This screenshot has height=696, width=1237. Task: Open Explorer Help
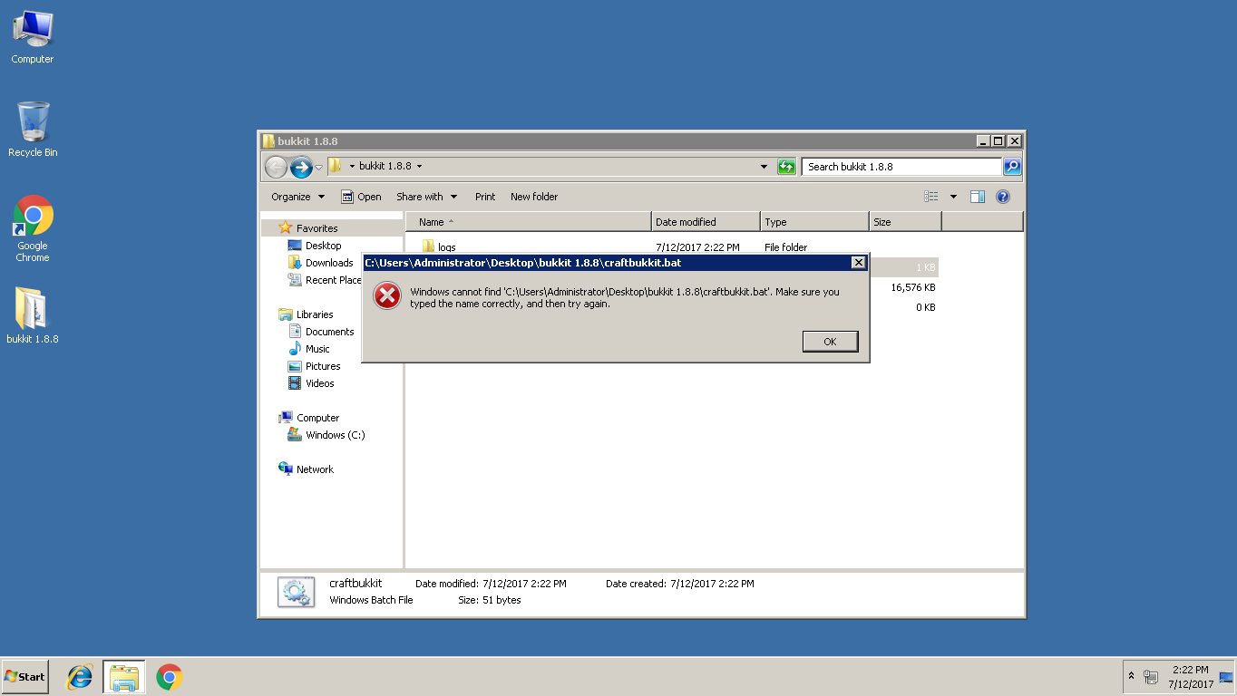[x=1003, y=197]
